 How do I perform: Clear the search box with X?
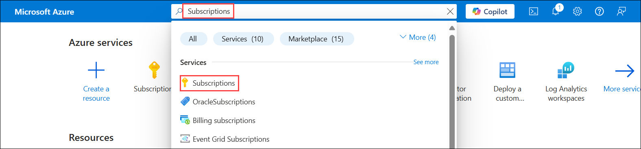point(450,11)
